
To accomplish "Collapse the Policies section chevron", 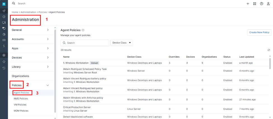I will [x=48, y=85].
